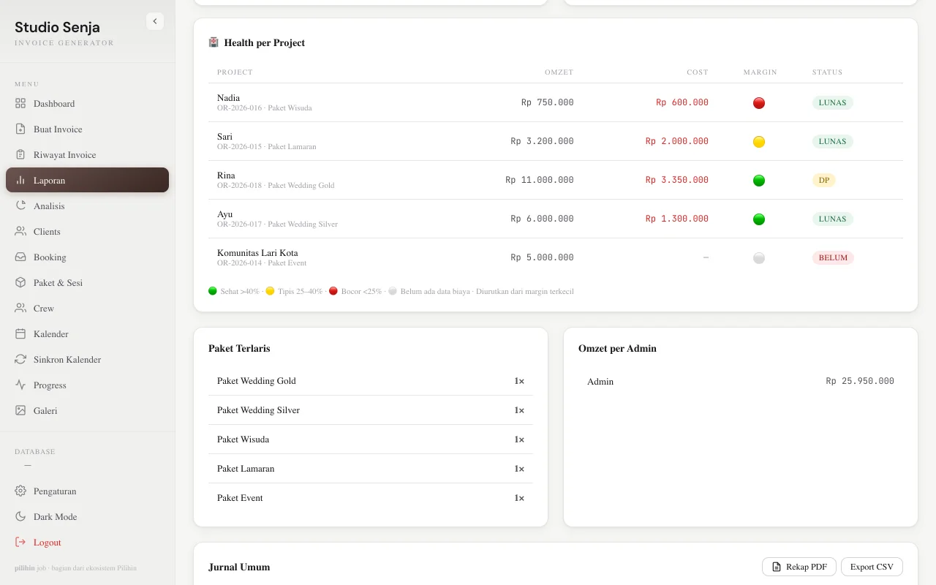Click Paket Wedding Gold in Paket Terlaris
936x585 pixels.
(x=257, y=381)
